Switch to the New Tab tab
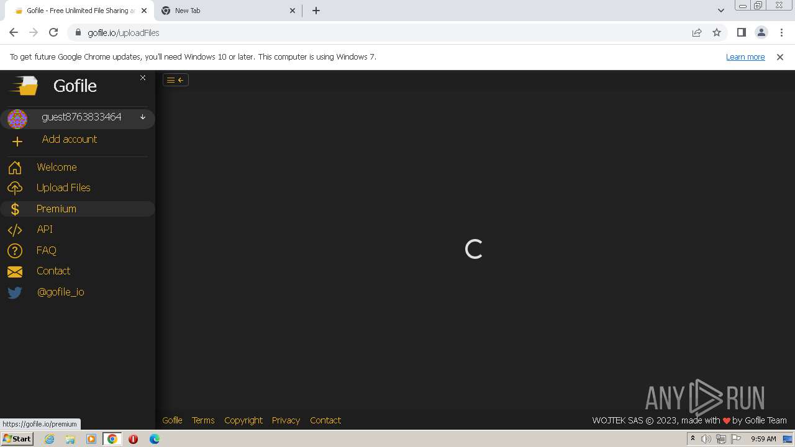The height and width of the screenshot is (447, 795). pos(227,11)
